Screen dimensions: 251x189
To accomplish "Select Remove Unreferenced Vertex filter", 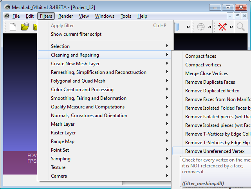I will click(x=212, y=151).
